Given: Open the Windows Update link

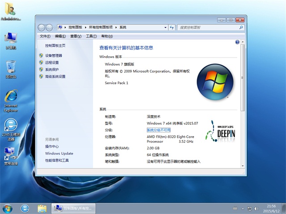Looking at the screenshot, I should point(59,153).
